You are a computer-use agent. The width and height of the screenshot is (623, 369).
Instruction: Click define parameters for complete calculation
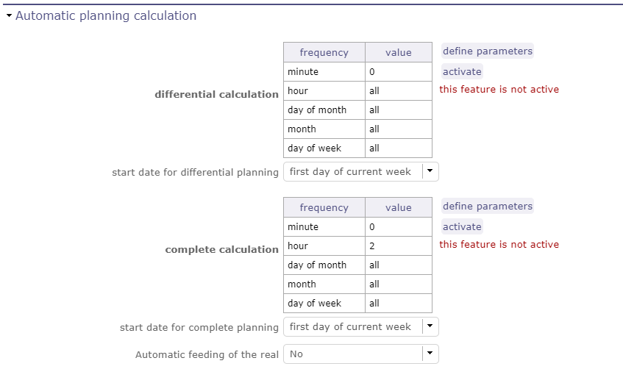coord(487,207)
